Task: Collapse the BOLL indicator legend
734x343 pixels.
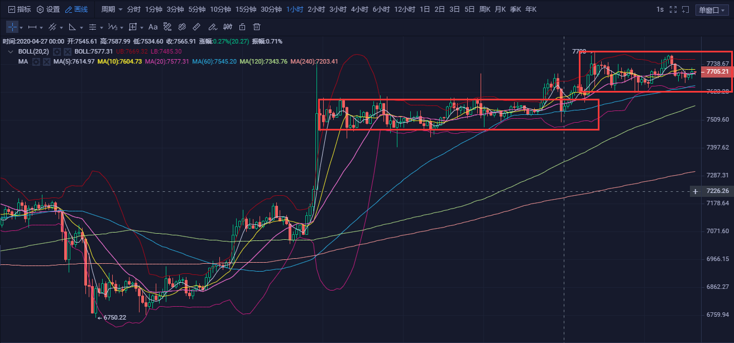Action: click(x=11, y=51)
